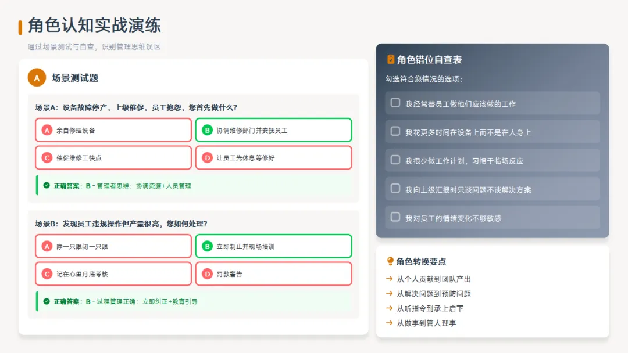Enable the 我对员工的情绪变化不够敏感 checkbox

(395, 217)
